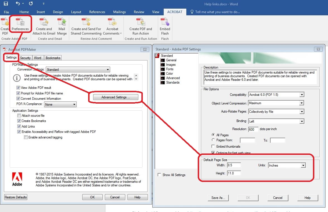Open the Auto-Rotate Pages dropdown
328x212 pixels.
click(x=276, y=111)
